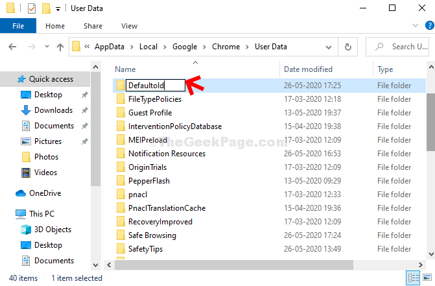435x286 pixels.
Task: Open pinned Documents under Quick access
Action: [x=54, y=126]
